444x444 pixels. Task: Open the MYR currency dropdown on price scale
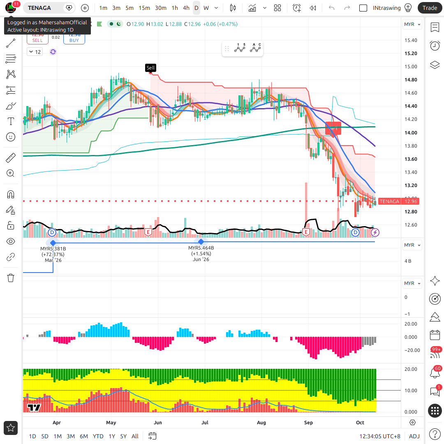pos(412,24)
